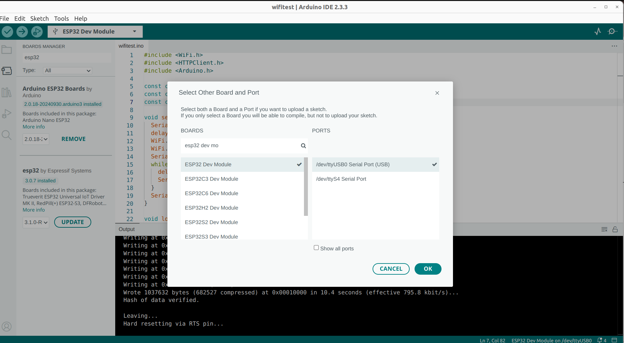Click line number 7 in editor gutter
The image size is (624, 343).
pyautogui.click(x=131, y=102)
